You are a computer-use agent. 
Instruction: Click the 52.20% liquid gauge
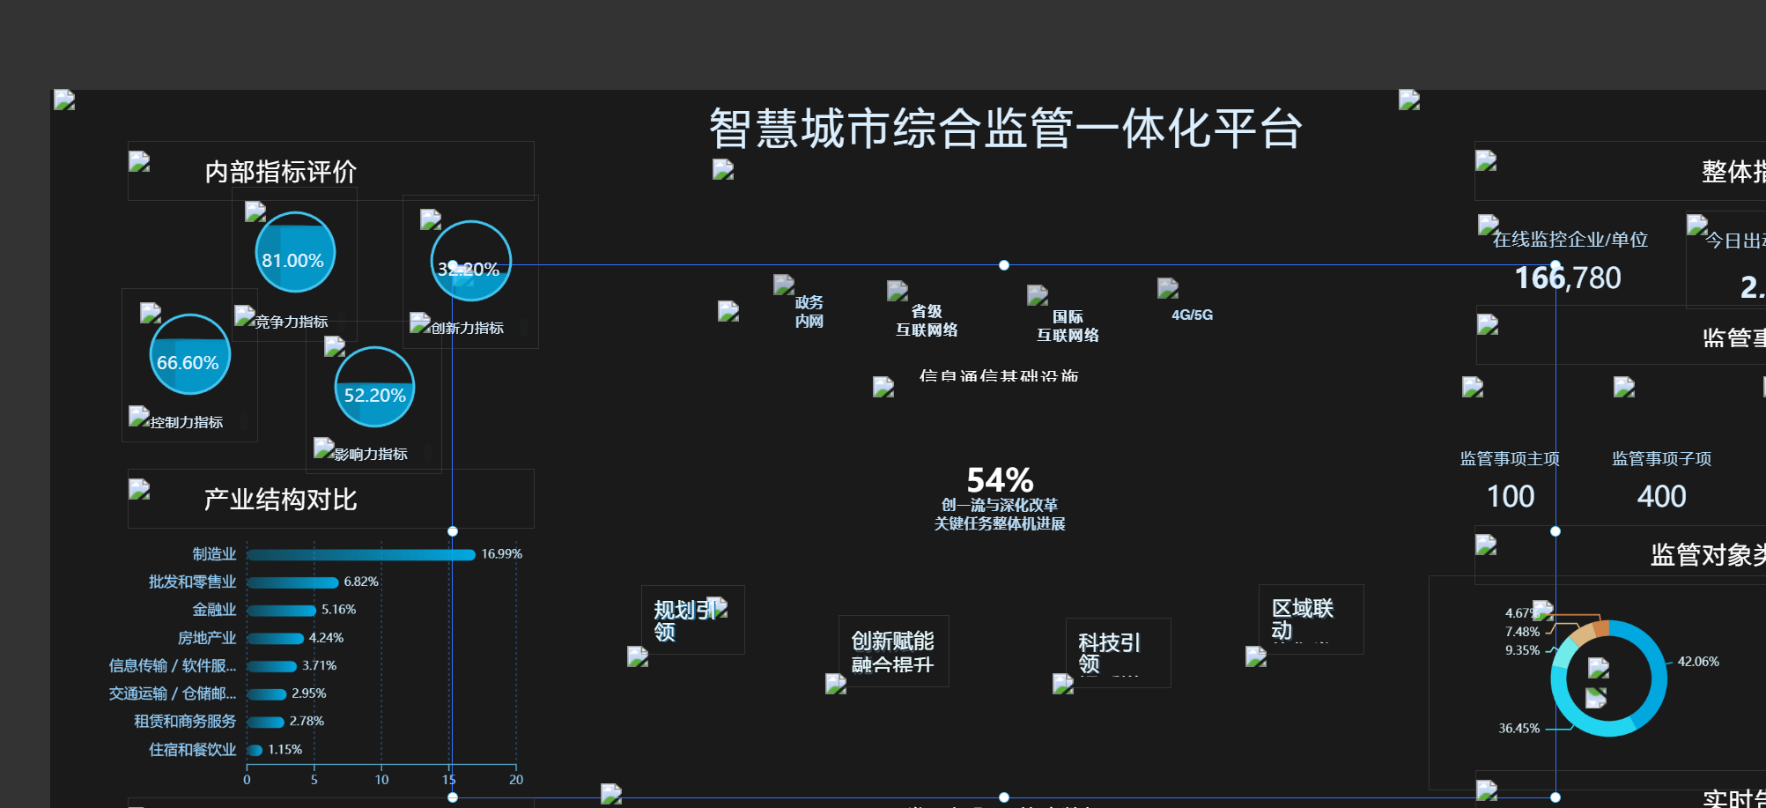coord(374,388)
